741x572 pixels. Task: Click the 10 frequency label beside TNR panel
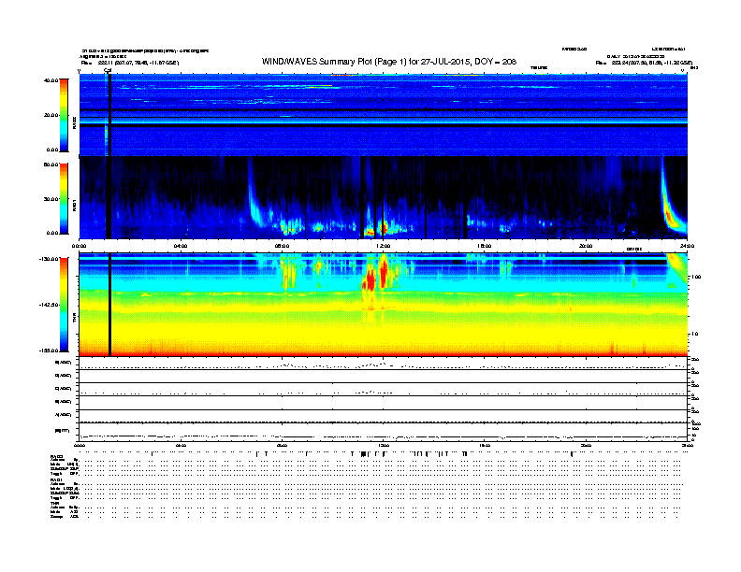(x=694, y=335)
